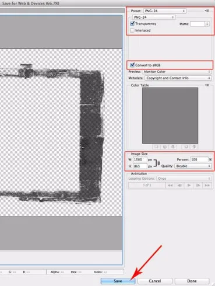Open the Matte color dropdown
The height and width of the screenshot is (286, 215).
pos(200,24)
